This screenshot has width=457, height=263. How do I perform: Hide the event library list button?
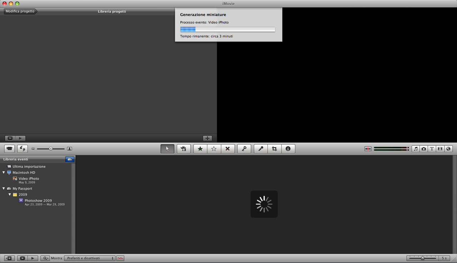tap(10, 258)
